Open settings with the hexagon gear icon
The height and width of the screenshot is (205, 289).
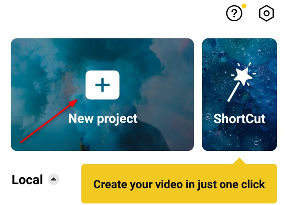click(267, 13)
